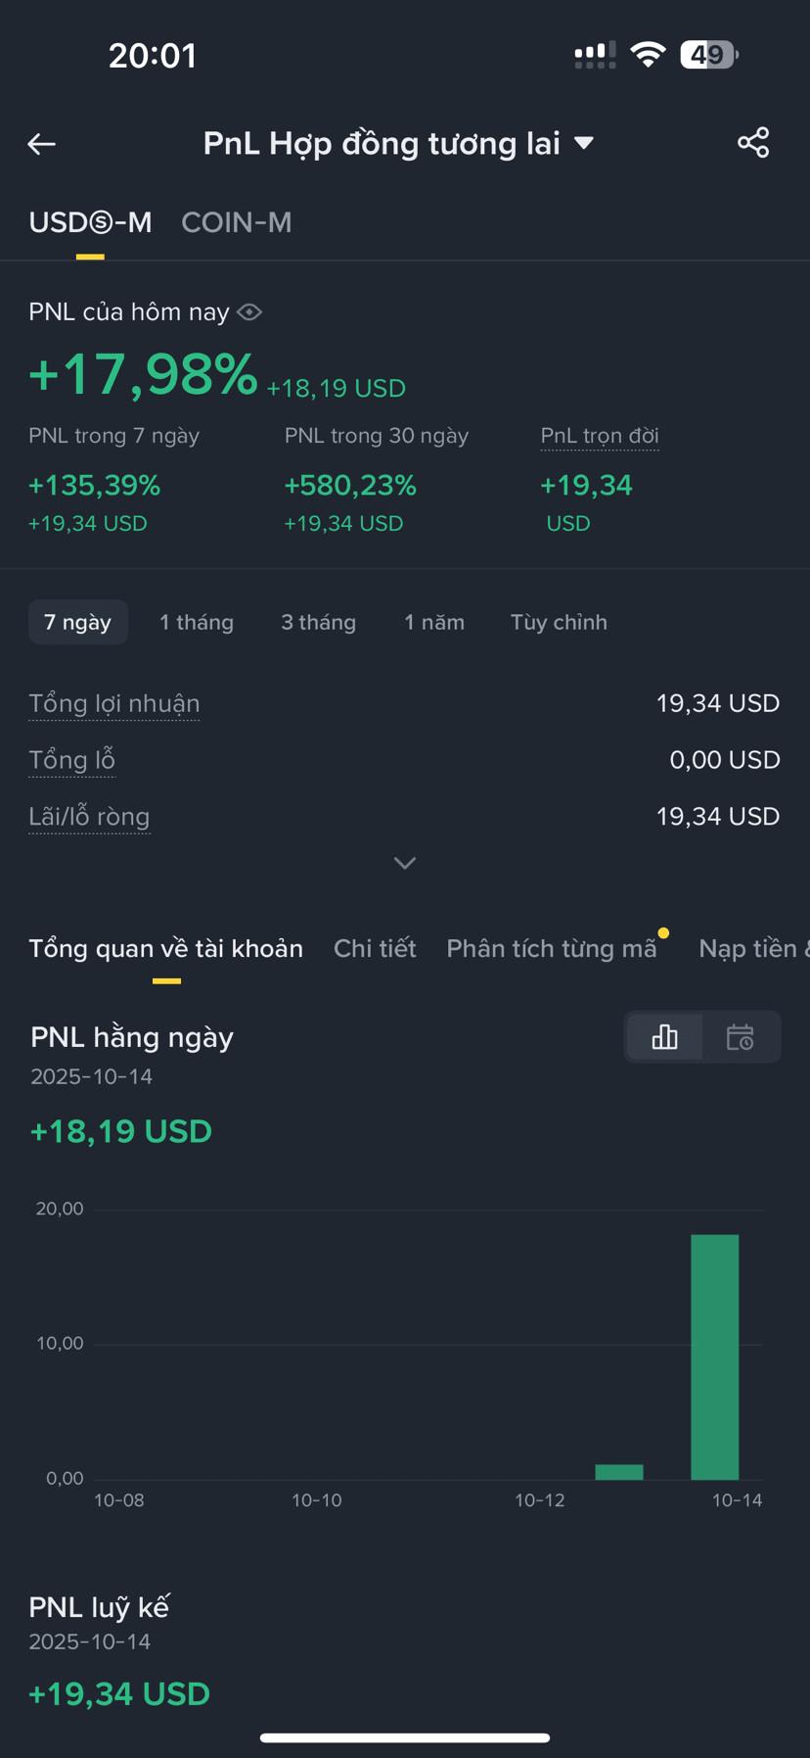Open the Phân tích từng mã tab
The image size is (810, 1758).
pyautogui.click(x=552, y=948)
